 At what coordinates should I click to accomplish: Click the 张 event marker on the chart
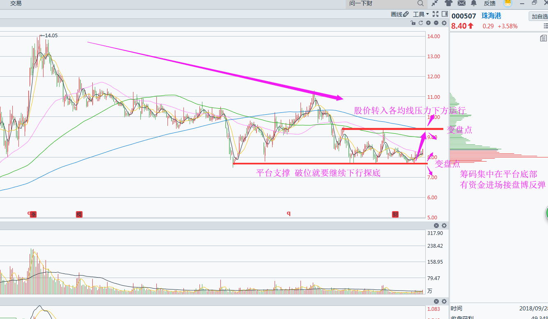click(x=33, y=214)
